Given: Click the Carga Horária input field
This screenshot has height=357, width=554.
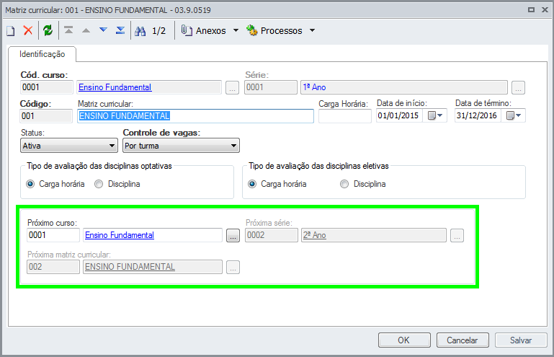Looking at the screenshot, I should tap(345, 115).
